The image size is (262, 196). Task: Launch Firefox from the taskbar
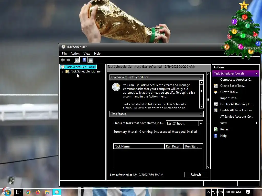[x=38, y=192]
